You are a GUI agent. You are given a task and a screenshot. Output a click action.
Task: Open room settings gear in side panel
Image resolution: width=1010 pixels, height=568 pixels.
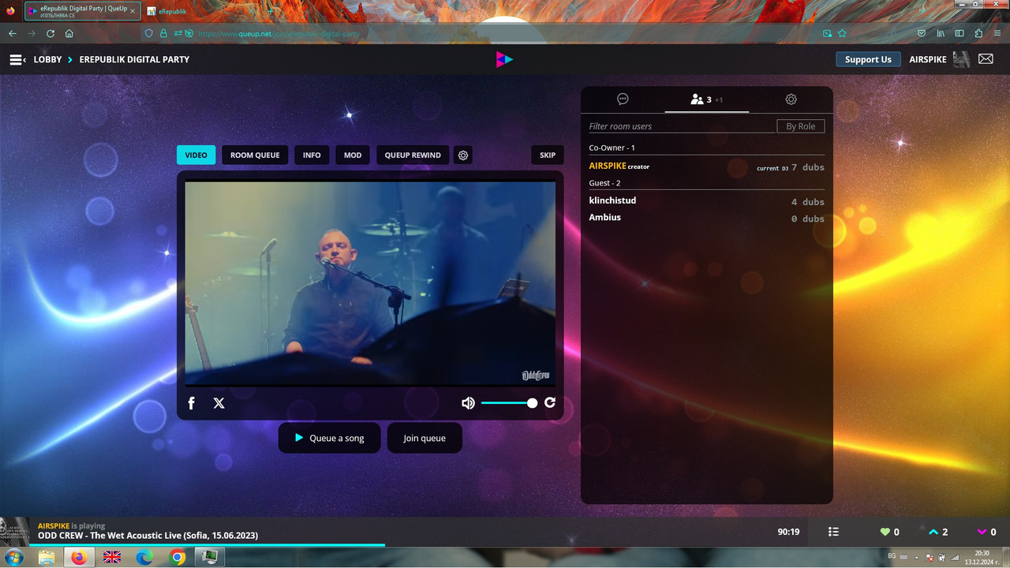[791, 99]
